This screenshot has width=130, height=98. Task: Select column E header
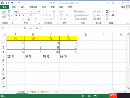(86, 34)
